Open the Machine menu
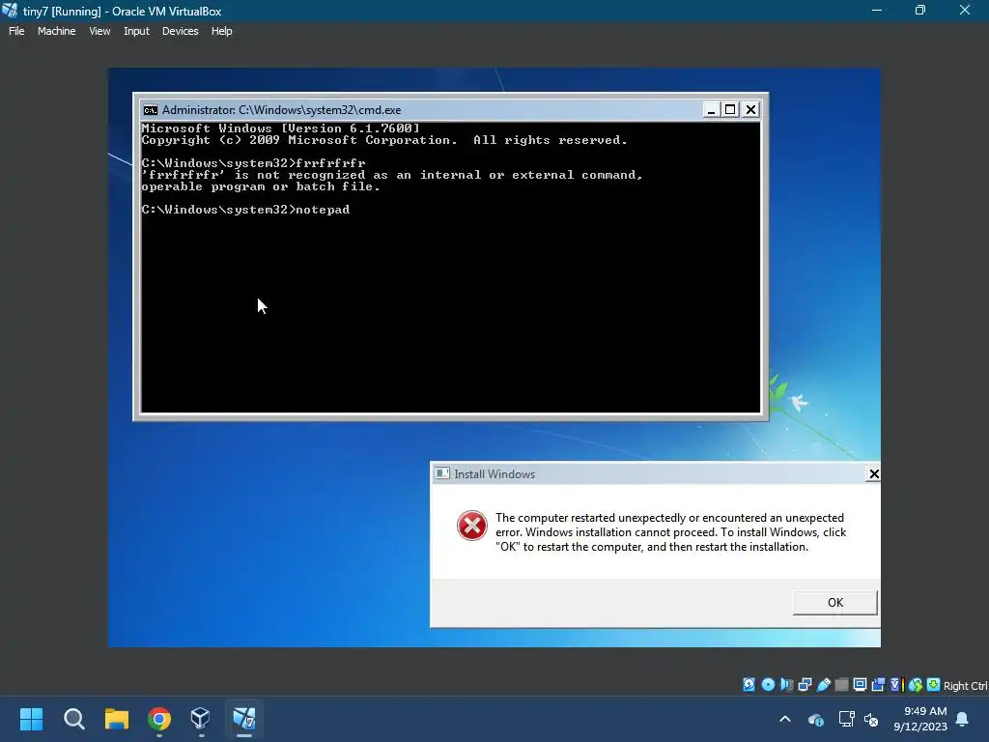 click(x=57, y=31)
